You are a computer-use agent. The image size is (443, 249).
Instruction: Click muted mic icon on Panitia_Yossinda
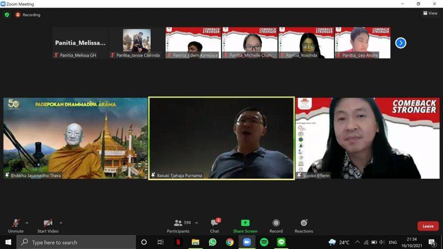click(x=282, y=55)
